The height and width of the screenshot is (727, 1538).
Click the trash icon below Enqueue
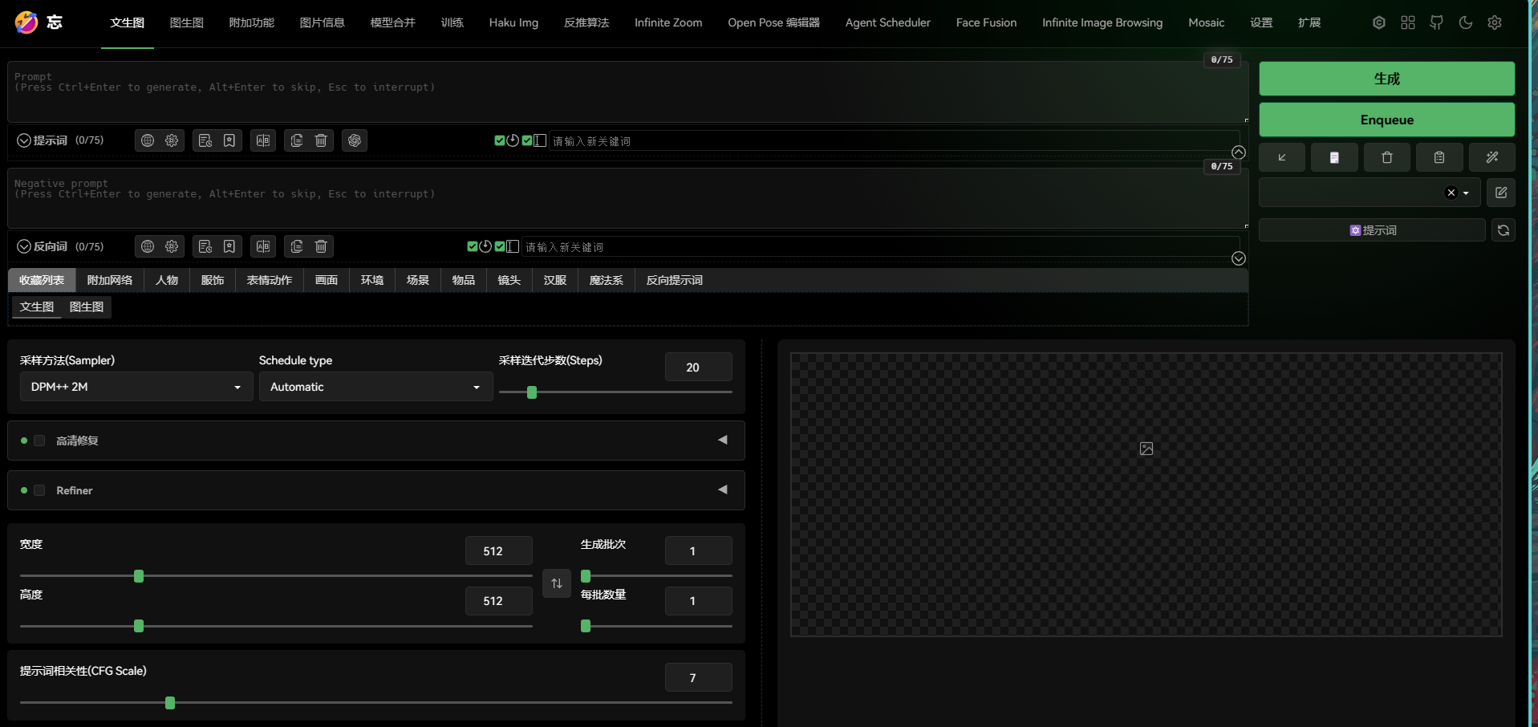tap(1387, 157)
